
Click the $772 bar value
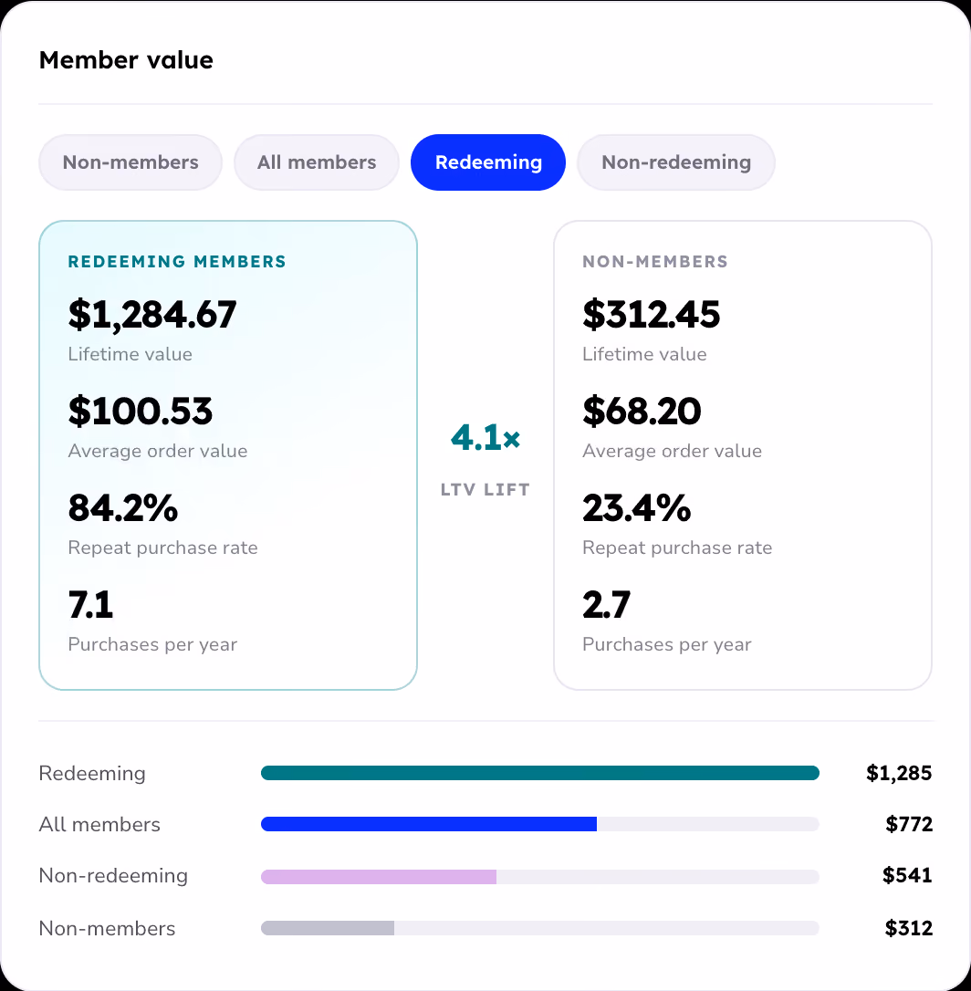click(909, 824)
